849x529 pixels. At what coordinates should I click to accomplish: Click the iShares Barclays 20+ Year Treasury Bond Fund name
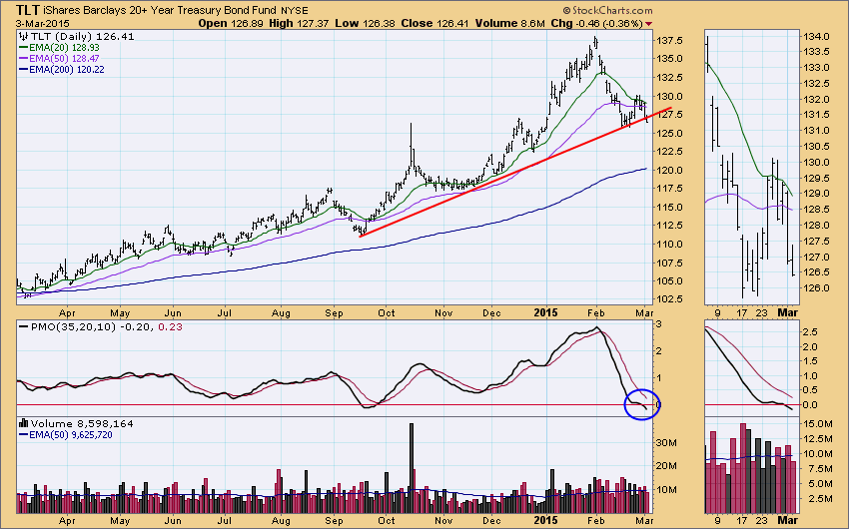pos(160,10)
